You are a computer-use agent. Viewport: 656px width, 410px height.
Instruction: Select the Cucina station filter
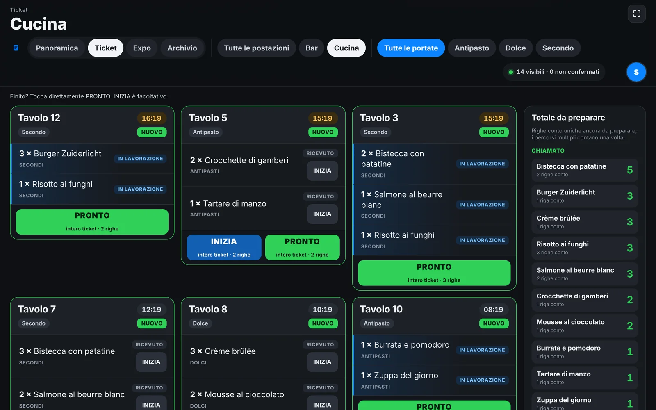click(x=346, y=48)
